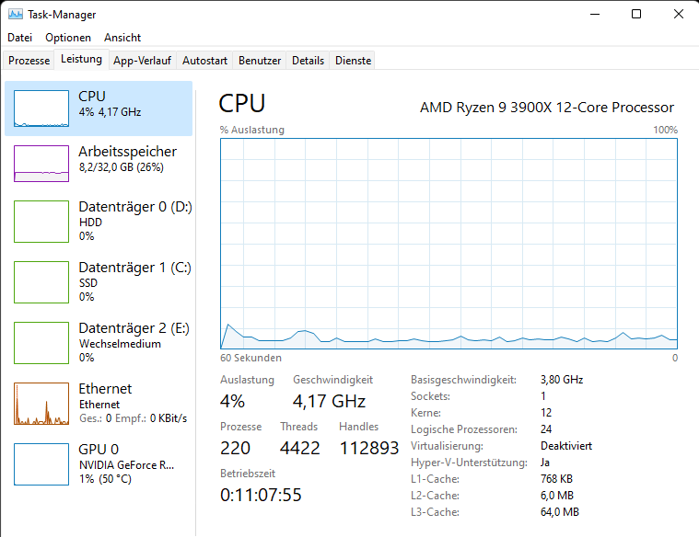Viewport: 699px width, 537px height.
Task: Switch to the App-Verlauf tab
Action: point(142,61)
